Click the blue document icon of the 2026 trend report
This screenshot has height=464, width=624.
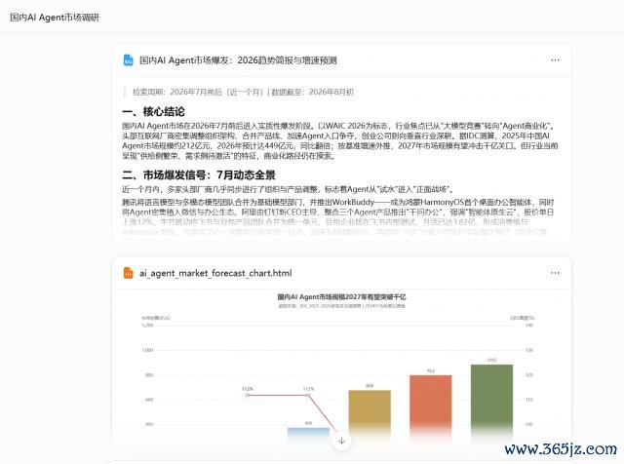tap(128, 60)
